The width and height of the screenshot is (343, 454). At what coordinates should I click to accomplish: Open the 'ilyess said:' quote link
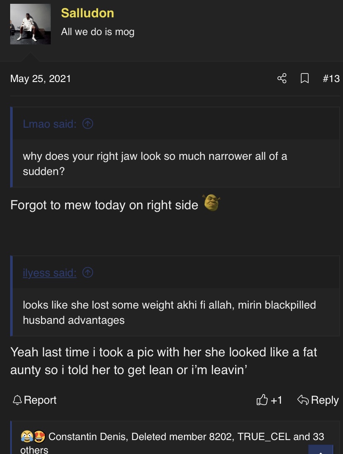(x=50, y=273)
